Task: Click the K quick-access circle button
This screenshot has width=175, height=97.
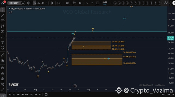Action: (139, 3)
